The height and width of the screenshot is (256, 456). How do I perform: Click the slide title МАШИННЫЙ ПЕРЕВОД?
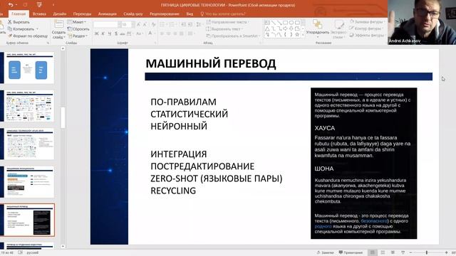tap(211, 63)
